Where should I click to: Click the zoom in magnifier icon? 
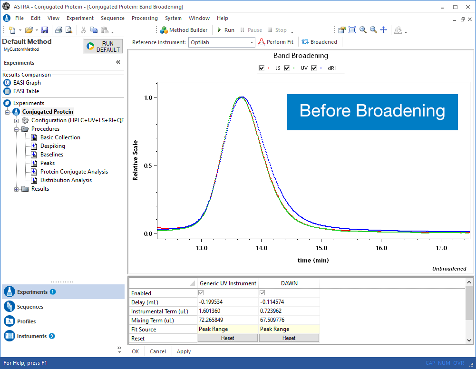pyautogui.click(x=363, y=30)
